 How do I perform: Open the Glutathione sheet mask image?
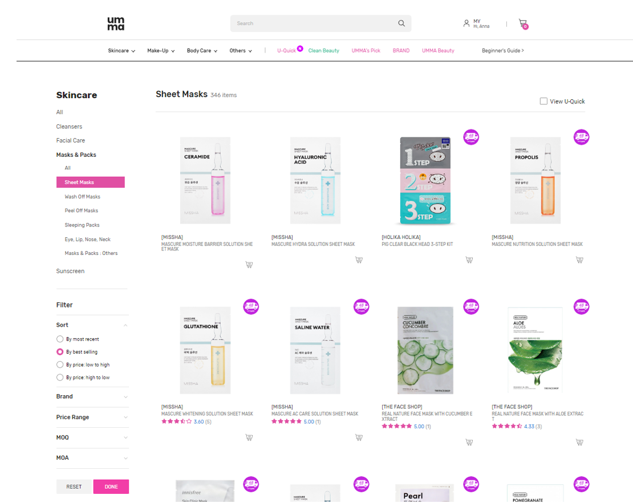(205, 350)
